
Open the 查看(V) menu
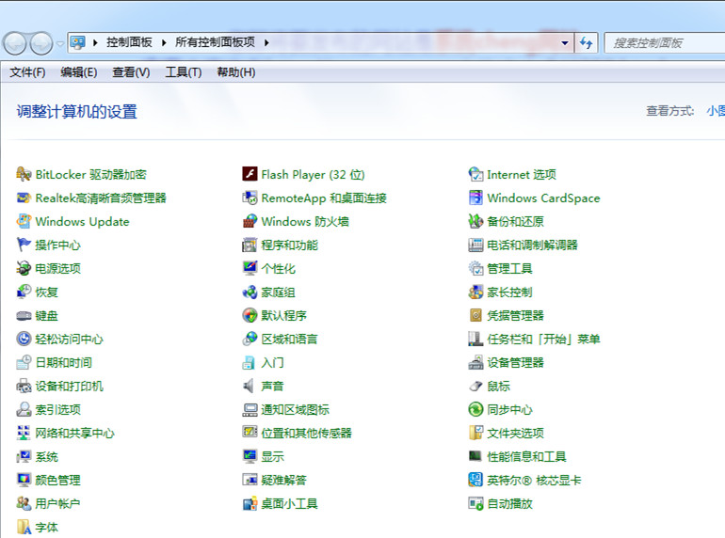pos(131,72)
